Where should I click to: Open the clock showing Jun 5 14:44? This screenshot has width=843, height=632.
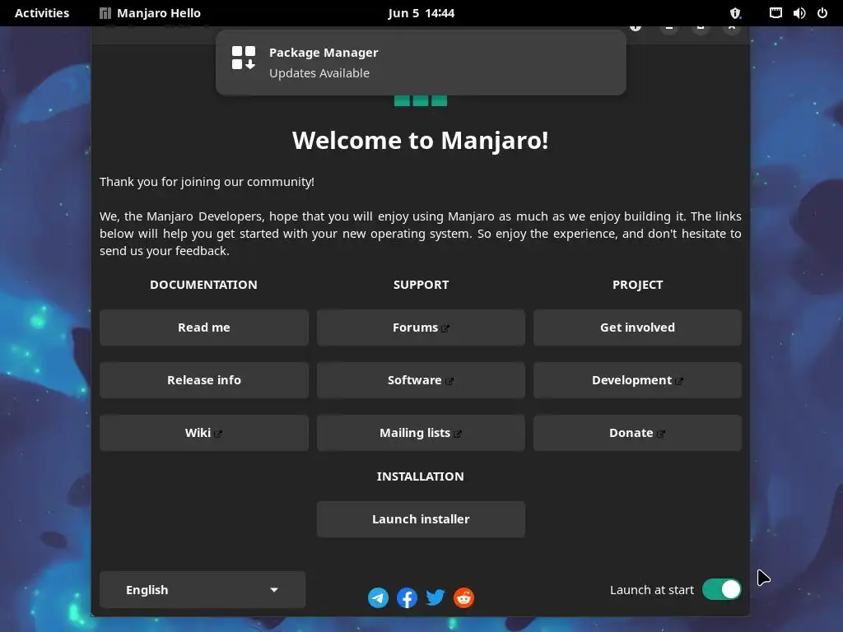point(421,13)
